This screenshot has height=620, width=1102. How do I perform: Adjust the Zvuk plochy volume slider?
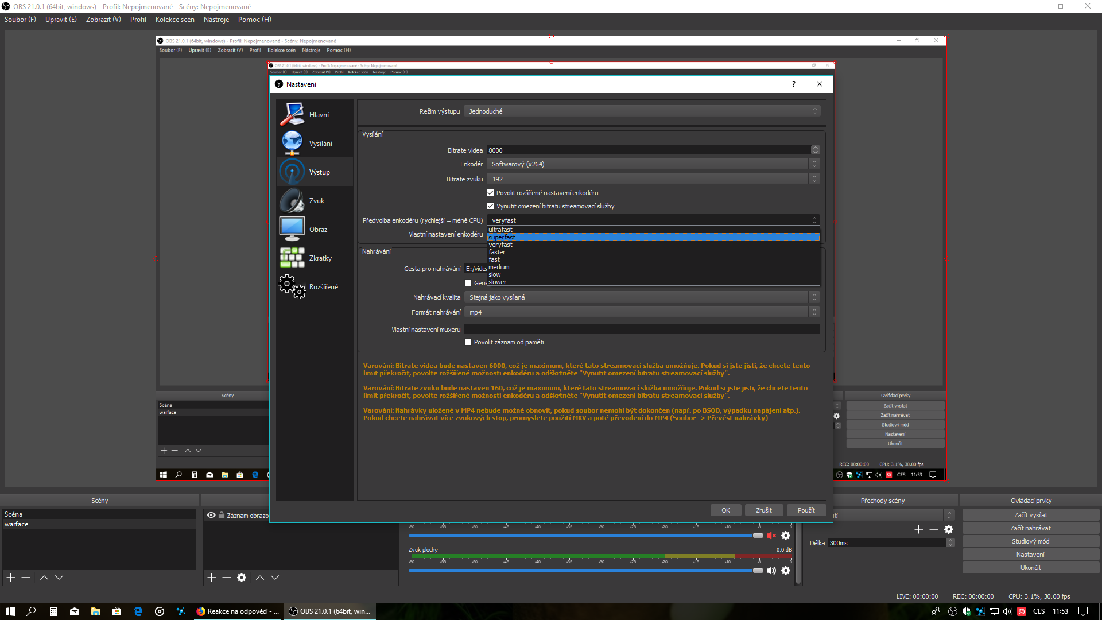tap(758, 571)
